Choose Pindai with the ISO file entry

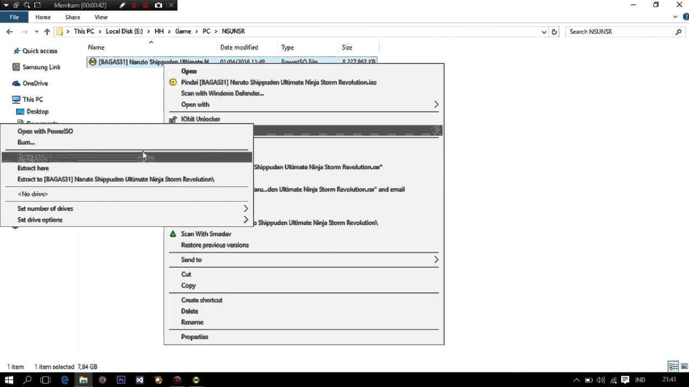pyautogui.click(x=304, y=83)
